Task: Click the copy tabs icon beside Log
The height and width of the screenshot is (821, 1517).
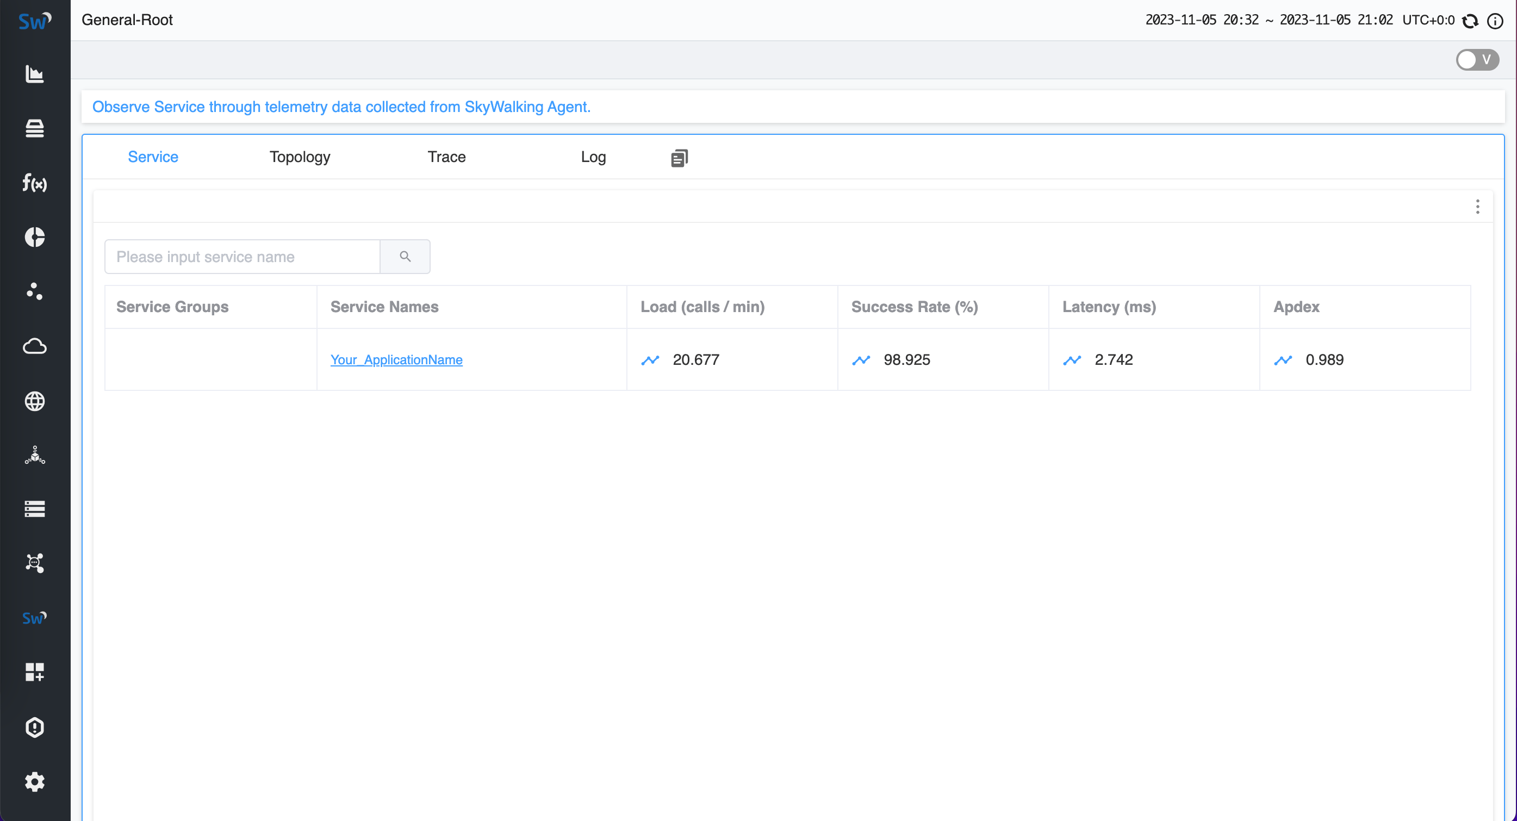Action: [x=679, y=158]
